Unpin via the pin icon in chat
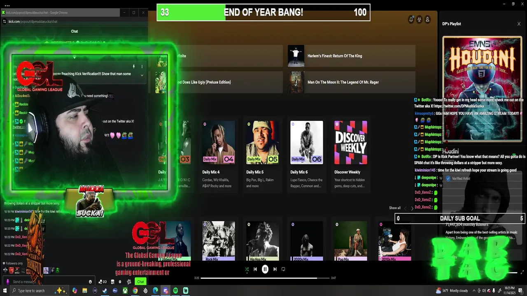 tap(134, 67)
